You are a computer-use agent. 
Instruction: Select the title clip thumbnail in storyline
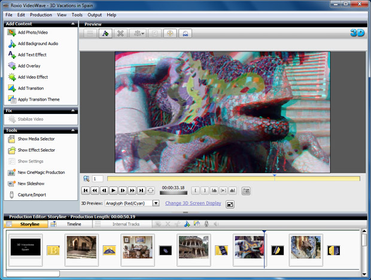pyautogui.click(x=26, y=246)
